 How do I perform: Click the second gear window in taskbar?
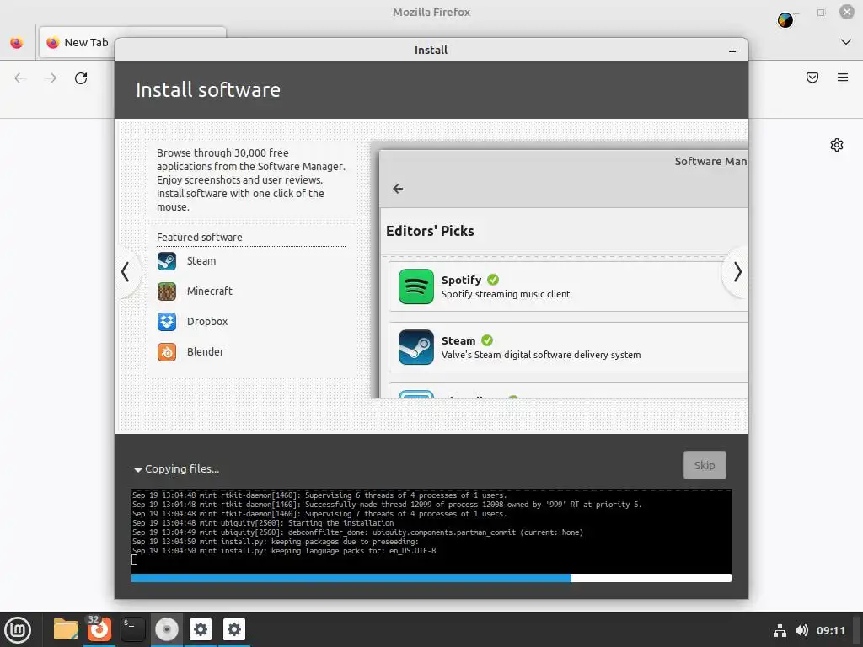coord(234,629)
